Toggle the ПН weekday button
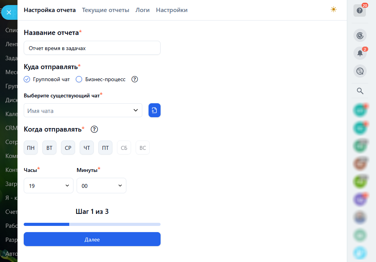The image size is (376, 262). [x=31, y=148]
